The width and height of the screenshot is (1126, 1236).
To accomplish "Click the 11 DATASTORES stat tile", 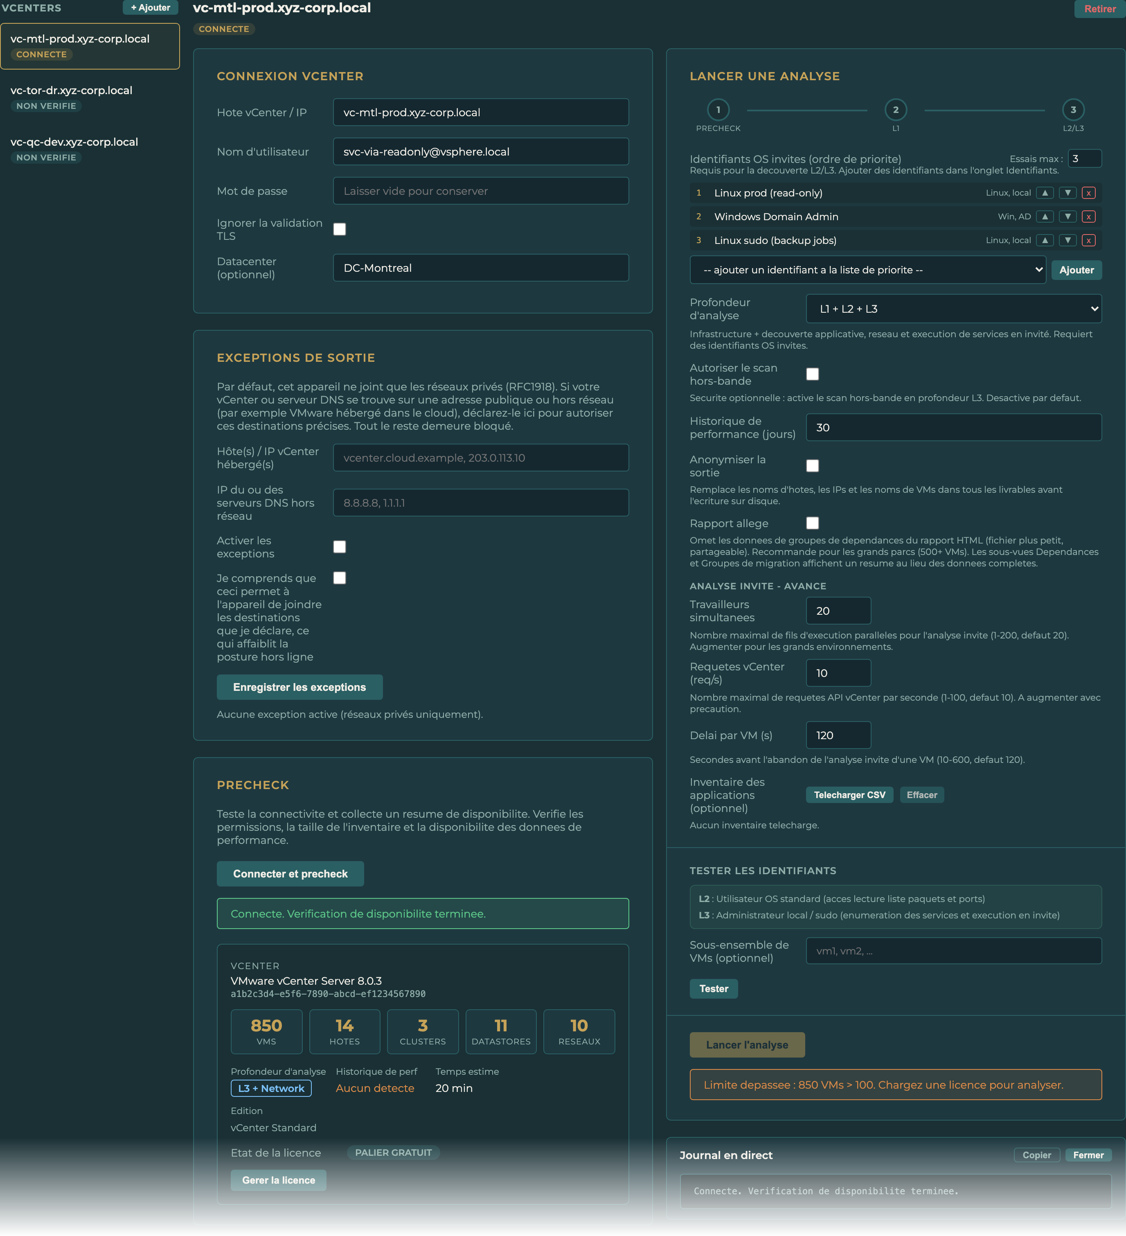I will point(501,1032).
